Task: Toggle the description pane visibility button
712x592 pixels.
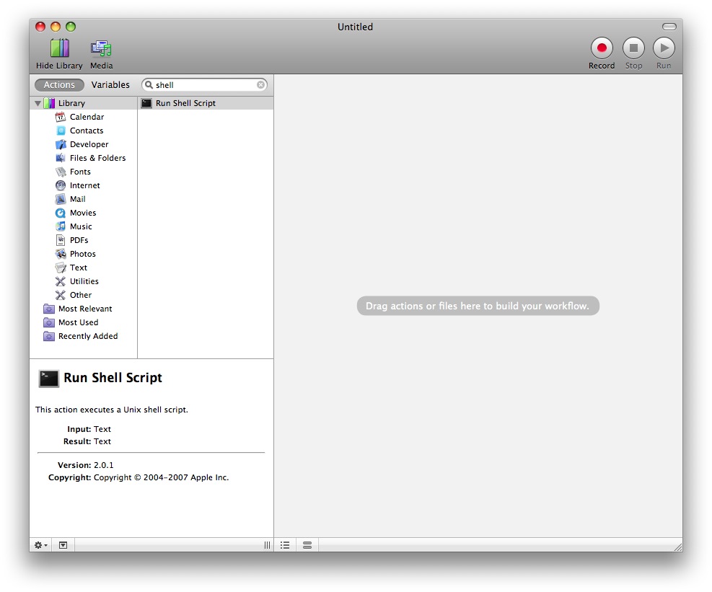Action: [x=63, y=545]
